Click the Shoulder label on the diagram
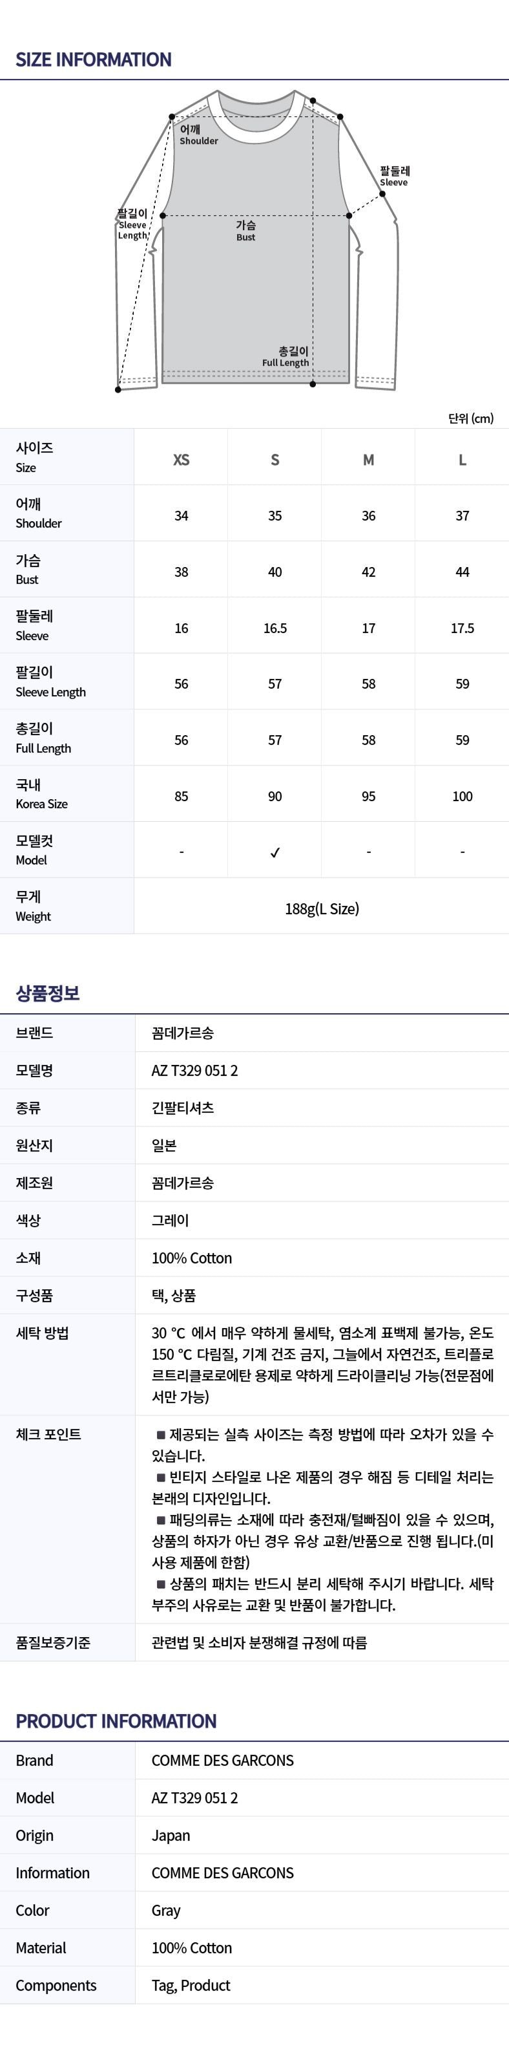The width and height of the screenshot is (509, 2047). click(x=198, y=135)
